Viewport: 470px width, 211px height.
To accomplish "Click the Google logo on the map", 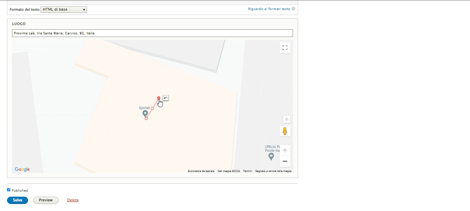I will 22,169.
